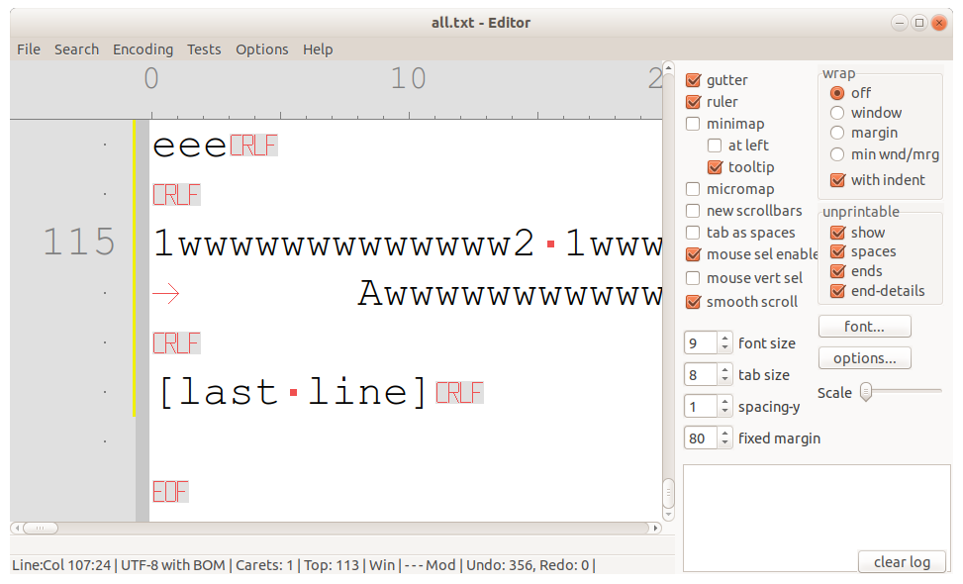This screenshot has height=584, width=963.
Task: Disable the ruler checkbox
Action: tap(693, 101)
